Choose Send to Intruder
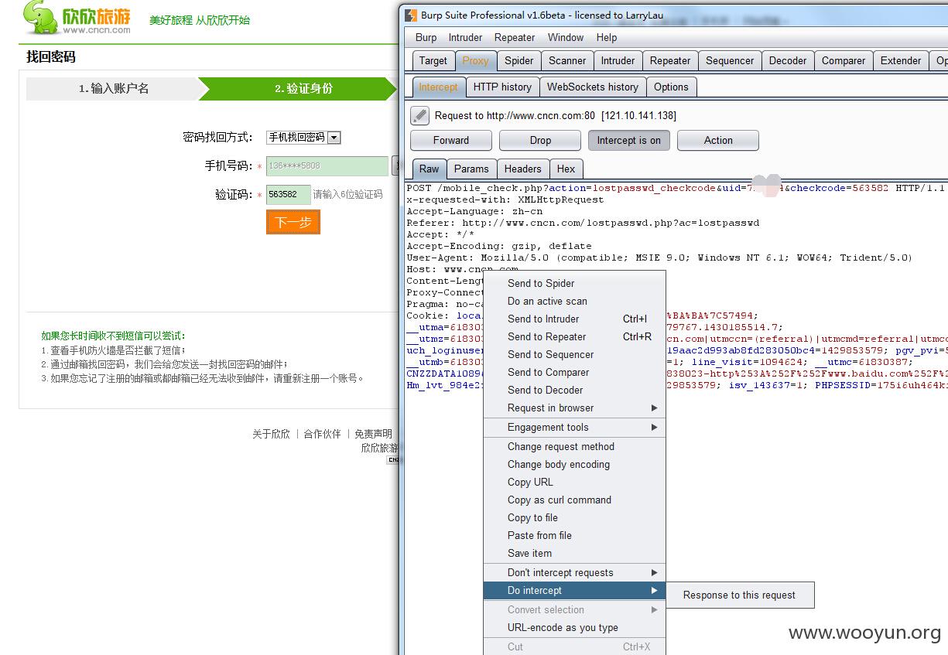The image size is (948, 655). coord(574,319)
